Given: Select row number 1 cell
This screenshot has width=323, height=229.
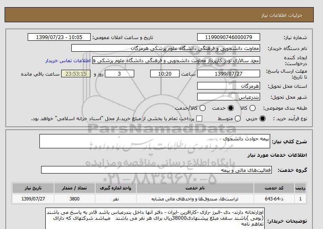Looking at the screenshot, I should coord(300,199).
